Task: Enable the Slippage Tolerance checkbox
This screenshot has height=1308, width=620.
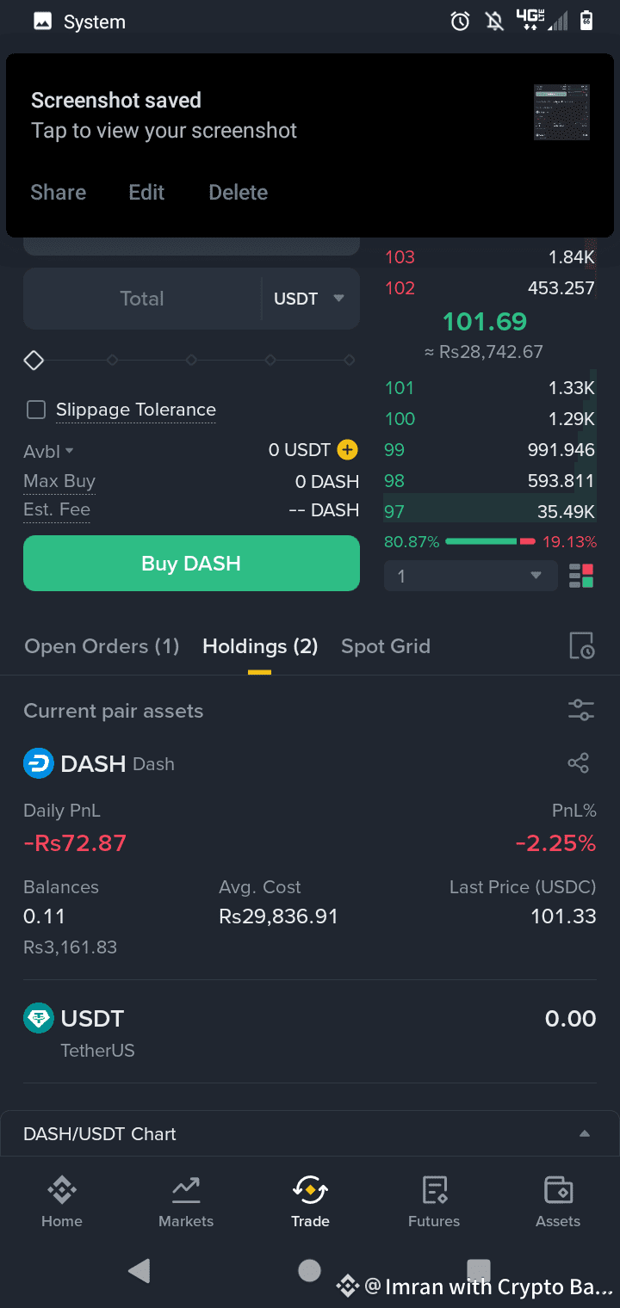Action: click(36, 410)
